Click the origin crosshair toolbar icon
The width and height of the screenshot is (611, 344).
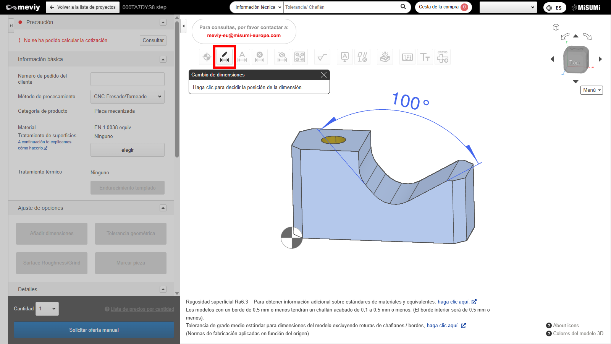(x=207, y=57)
